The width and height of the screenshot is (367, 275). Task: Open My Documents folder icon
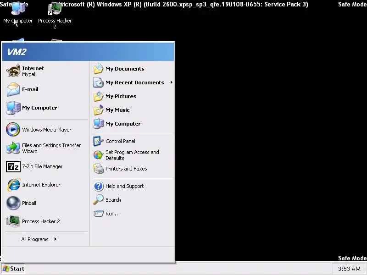click(98, 69)
